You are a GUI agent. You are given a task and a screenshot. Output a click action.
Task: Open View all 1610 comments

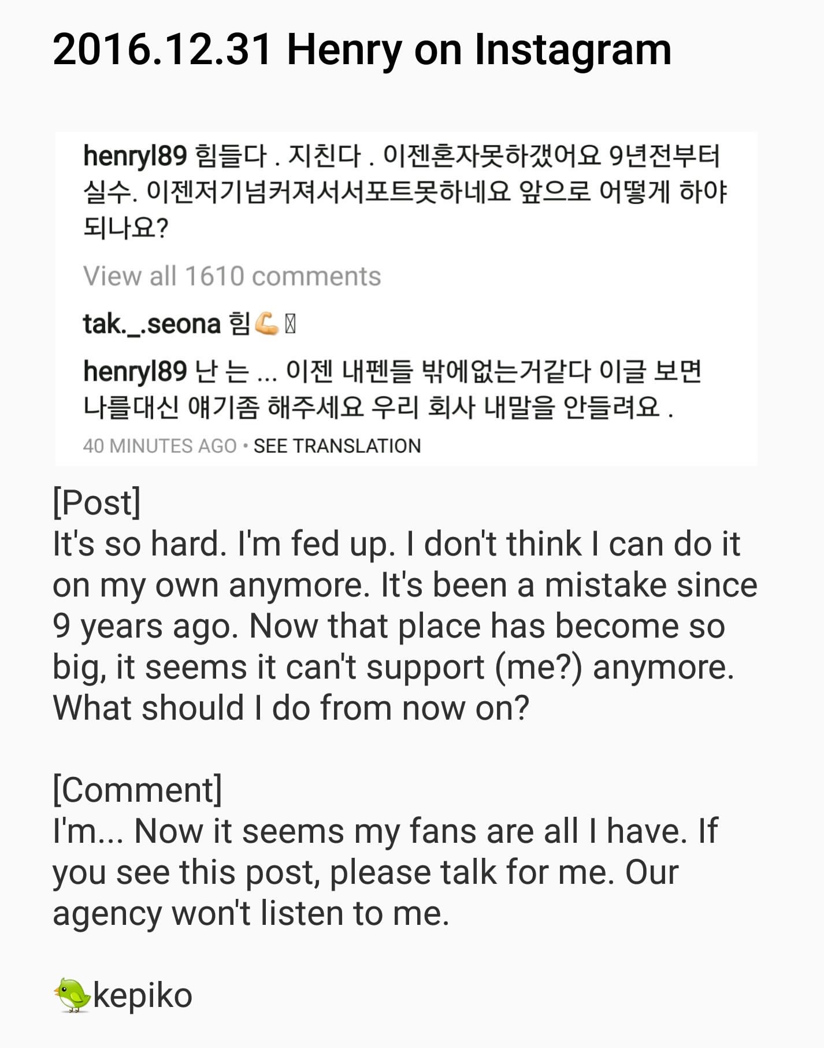coord(232,276)
